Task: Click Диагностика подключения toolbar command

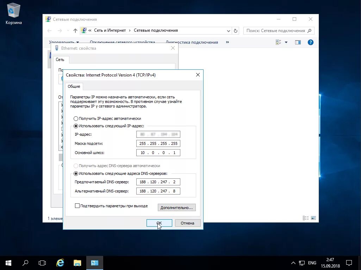Action: click(x=192, y=42)
